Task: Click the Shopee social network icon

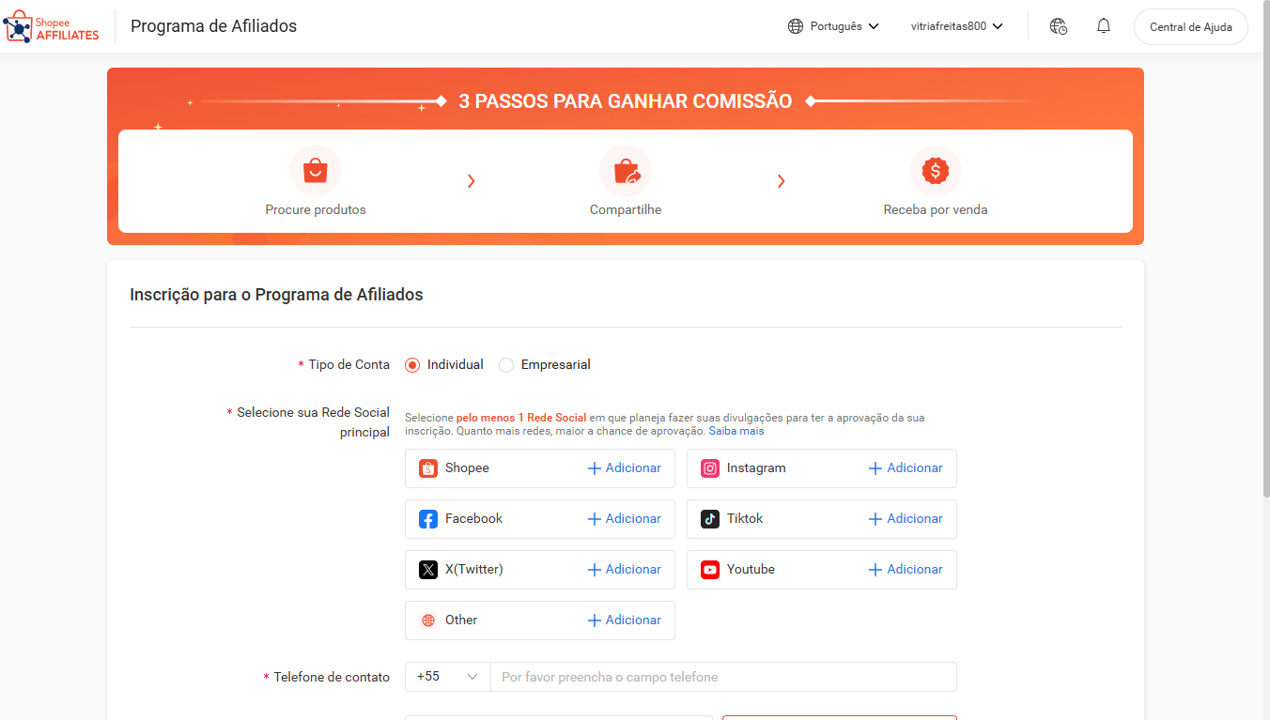Action: pyautogui.click(x=428, y=468)
